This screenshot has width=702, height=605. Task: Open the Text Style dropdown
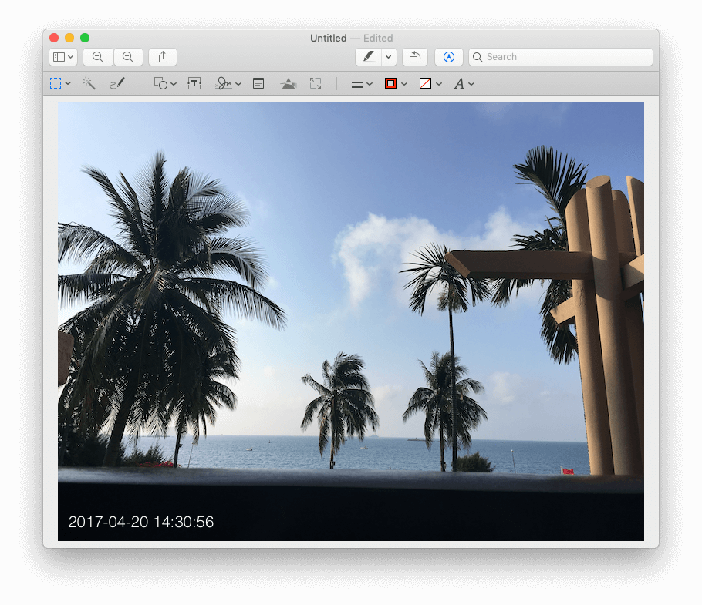(461, 82)
